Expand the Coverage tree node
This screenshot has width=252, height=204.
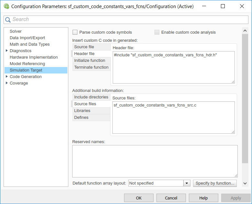point(6,83)
